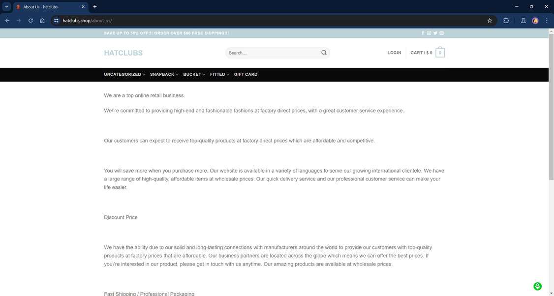Open Chrome three-dot menu
The width and height of the screenshot is (554, 296).
[547, 21]
